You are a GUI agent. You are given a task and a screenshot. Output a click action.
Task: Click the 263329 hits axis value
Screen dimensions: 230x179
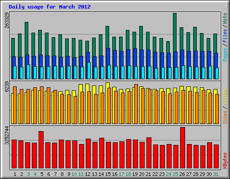click(7, 20)
